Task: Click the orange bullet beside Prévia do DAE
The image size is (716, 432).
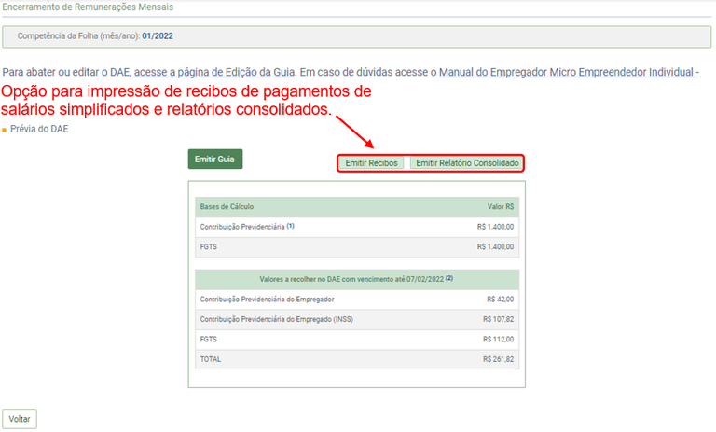Action: [x=5, y=130]
